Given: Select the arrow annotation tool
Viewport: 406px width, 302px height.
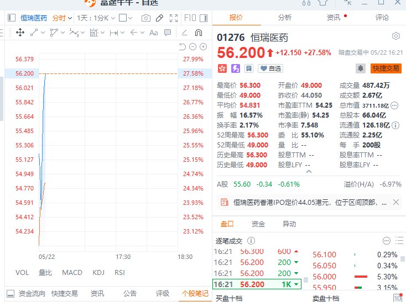Looking at the screenshot, I should click(134, 33).
